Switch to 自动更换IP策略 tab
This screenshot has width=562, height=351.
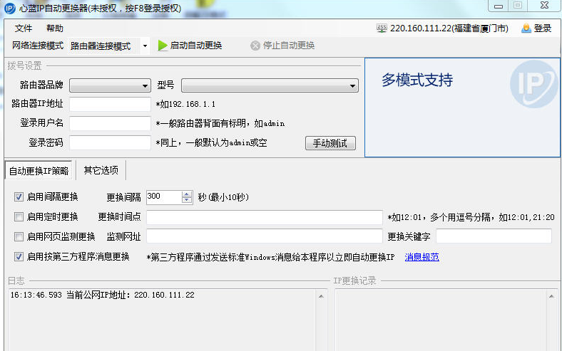(x=39, y=171)
